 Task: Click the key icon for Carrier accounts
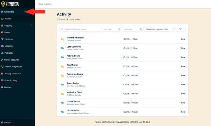coord(2,60)
